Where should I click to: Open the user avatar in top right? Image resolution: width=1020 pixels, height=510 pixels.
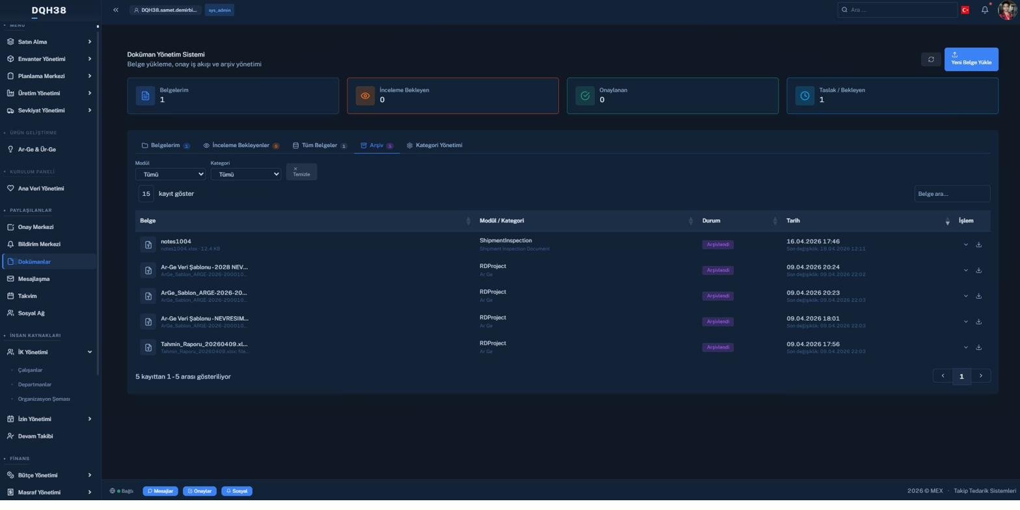pos(1006,10)
